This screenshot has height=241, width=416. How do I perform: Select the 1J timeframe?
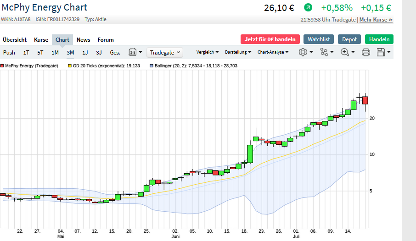(x=85, y=52)
